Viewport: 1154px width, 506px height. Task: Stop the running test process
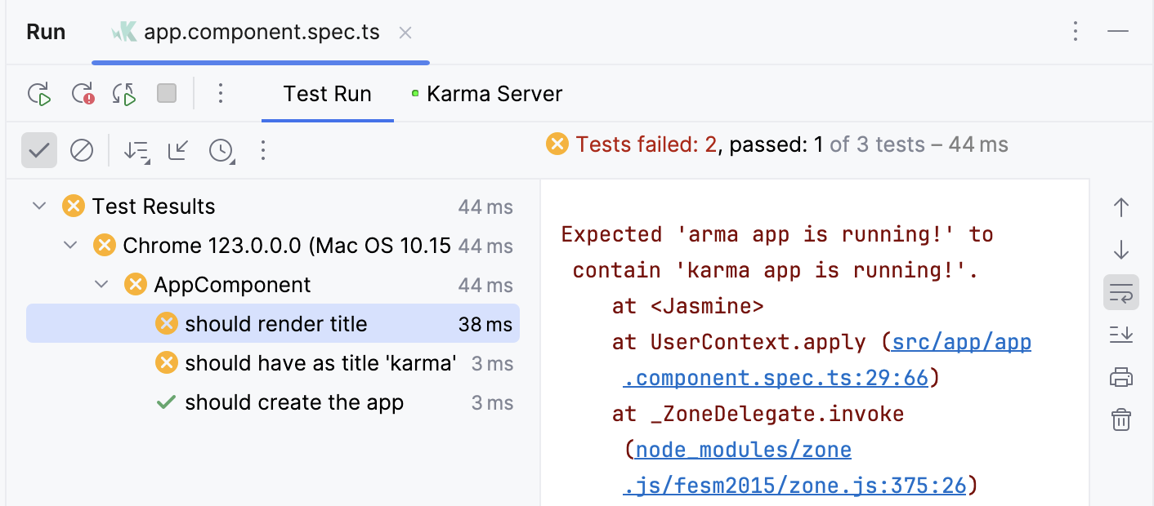coord(166,93)
